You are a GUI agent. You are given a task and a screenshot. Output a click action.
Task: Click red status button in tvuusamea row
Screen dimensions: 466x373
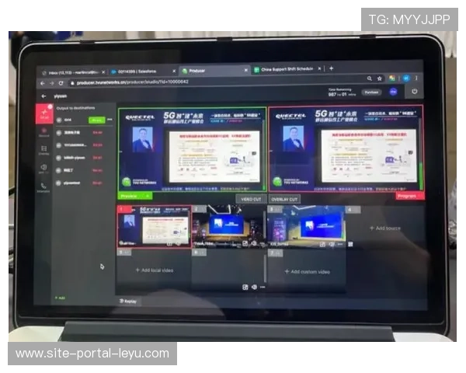point(97,145)
